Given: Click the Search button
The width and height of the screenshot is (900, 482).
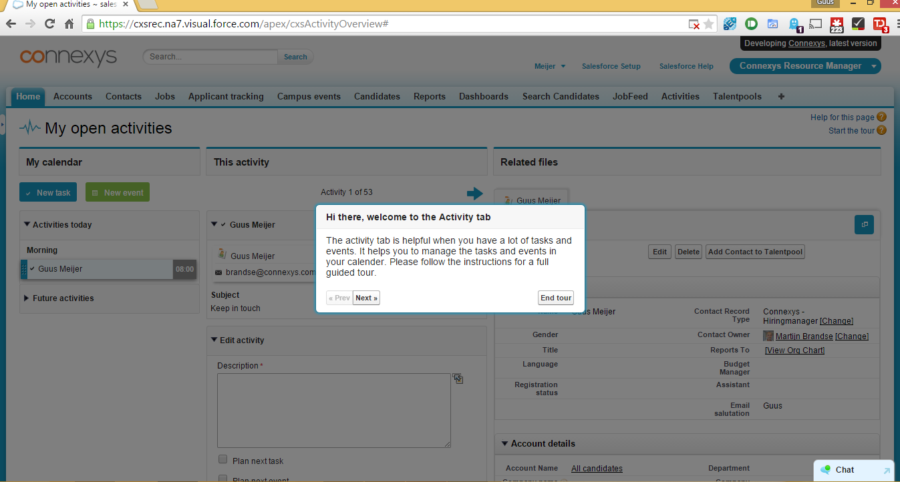Looking at the screenshot, I should (x=295, y=57).
